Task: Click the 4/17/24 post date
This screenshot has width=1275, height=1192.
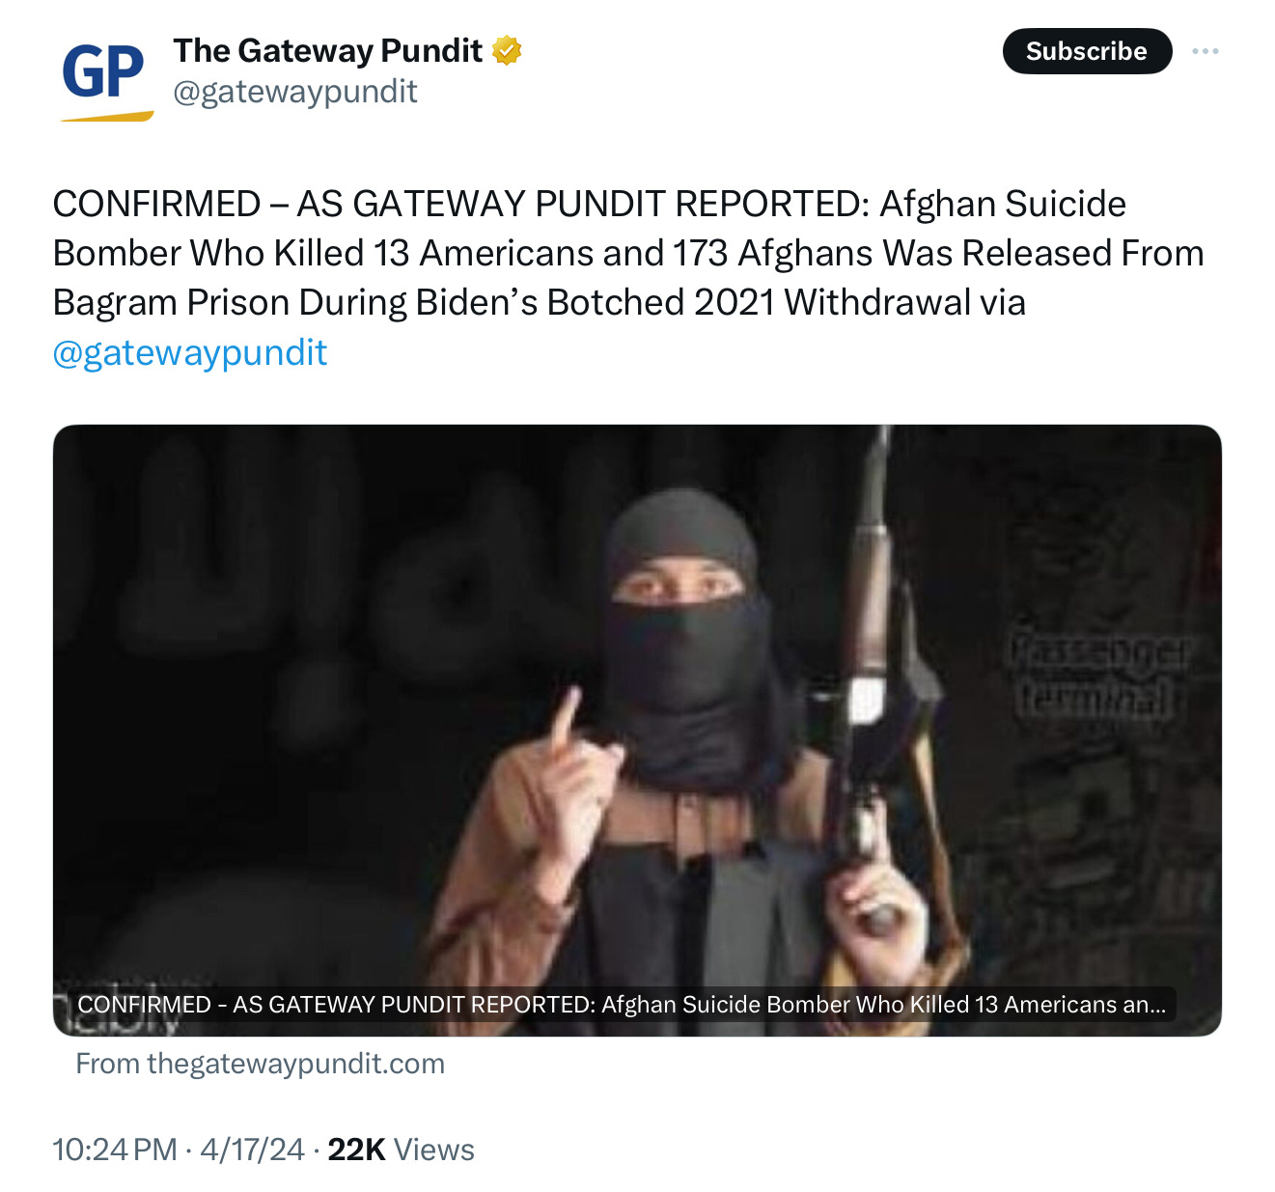Action: [252, 1150]
